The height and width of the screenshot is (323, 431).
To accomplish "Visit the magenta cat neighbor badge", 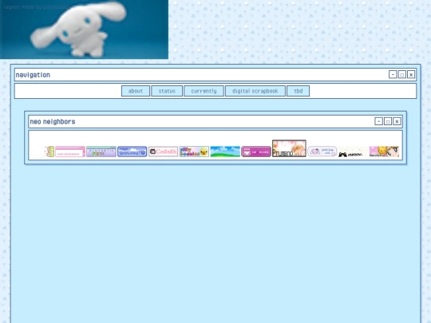I will pyautogui.click(x=256, y=152).
